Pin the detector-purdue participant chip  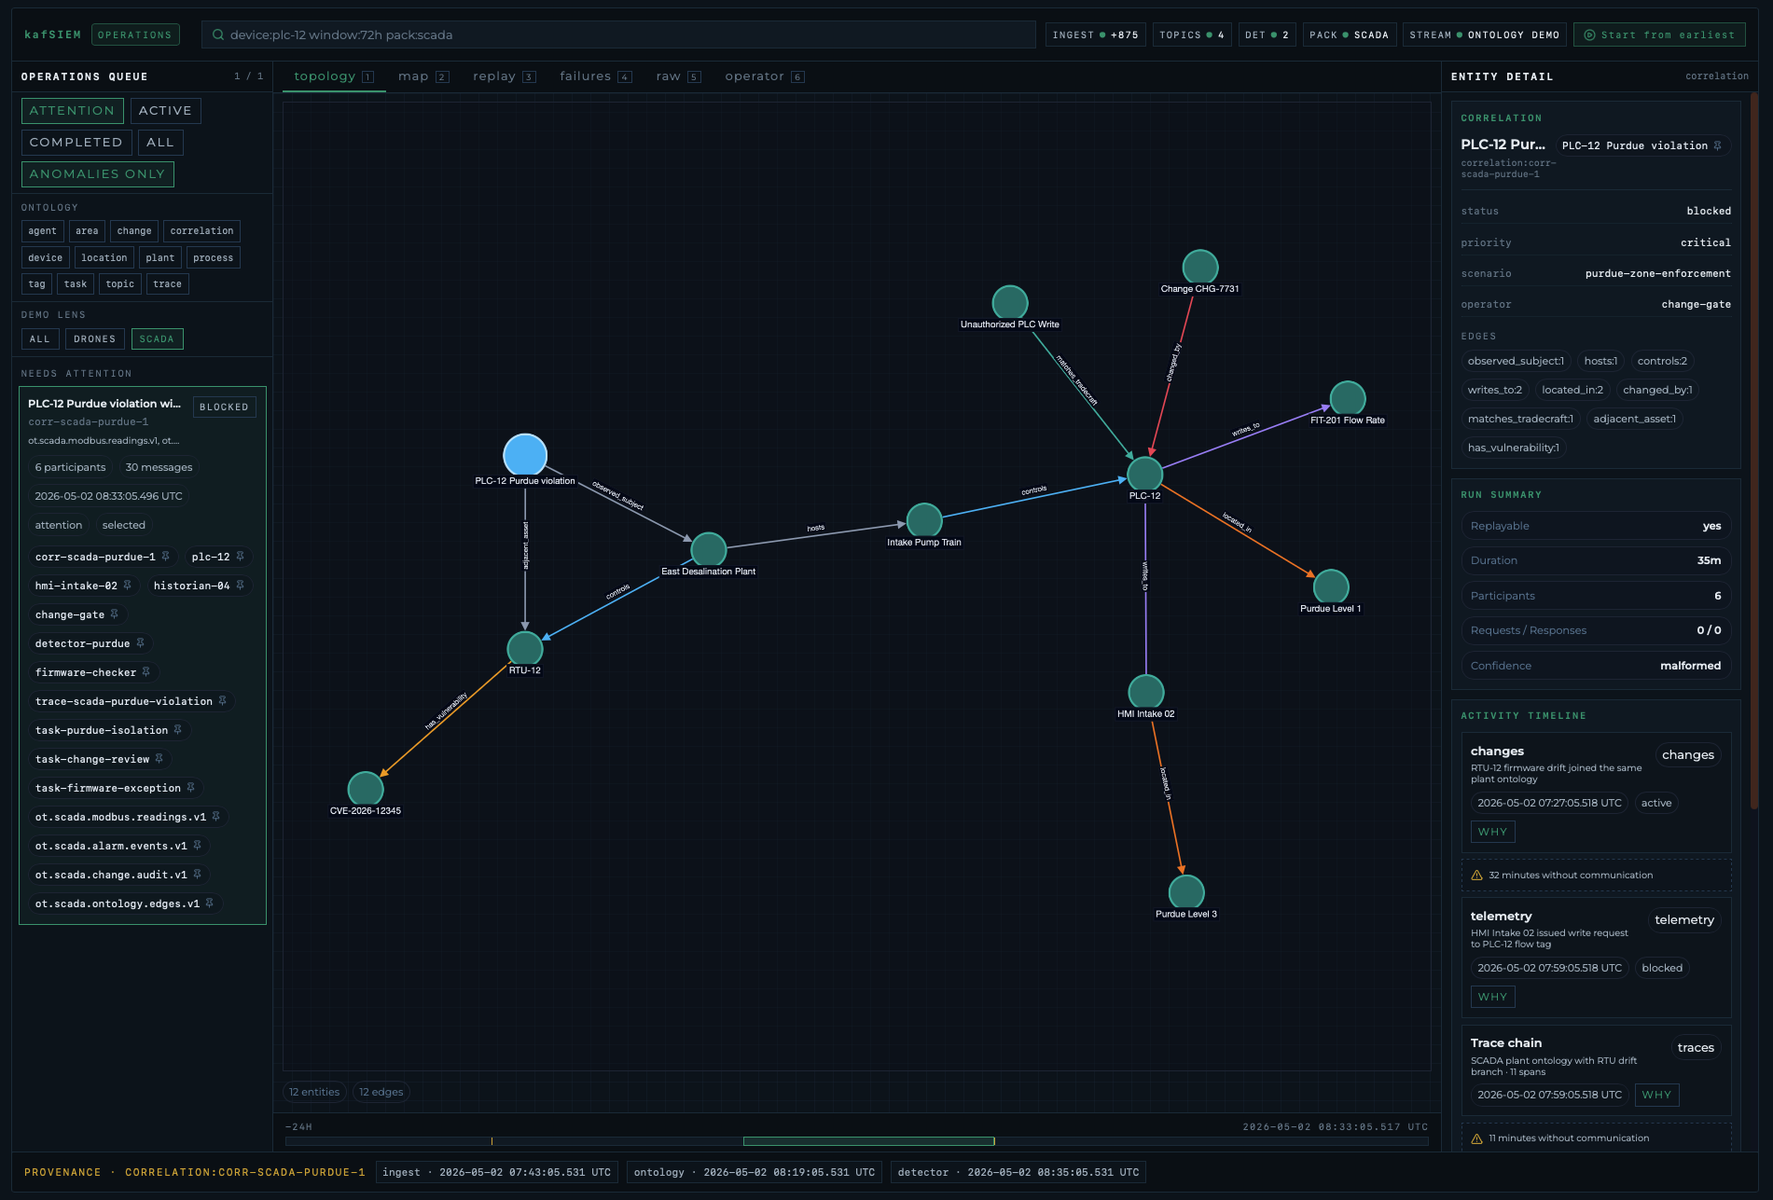tap(140, 643)
